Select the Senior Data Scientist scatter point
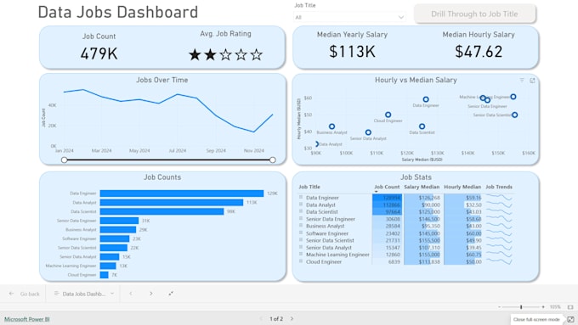 coord(514,115)
